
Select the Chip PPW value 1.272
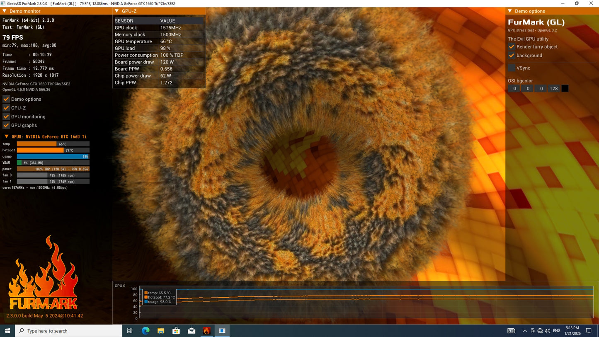[x=166, y=82]
